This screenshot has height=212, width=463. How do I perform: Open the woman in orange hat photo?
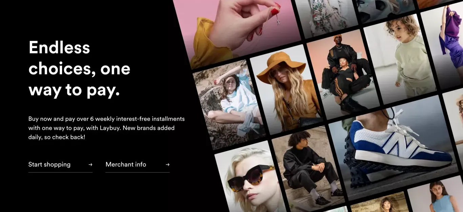tap(287, 90)
